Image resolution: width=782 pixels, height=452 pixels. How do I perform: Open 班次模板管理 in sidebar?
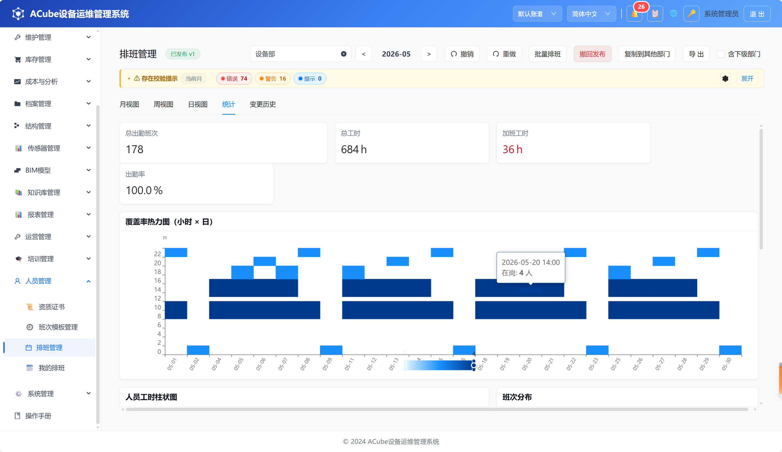click(58, 327)
